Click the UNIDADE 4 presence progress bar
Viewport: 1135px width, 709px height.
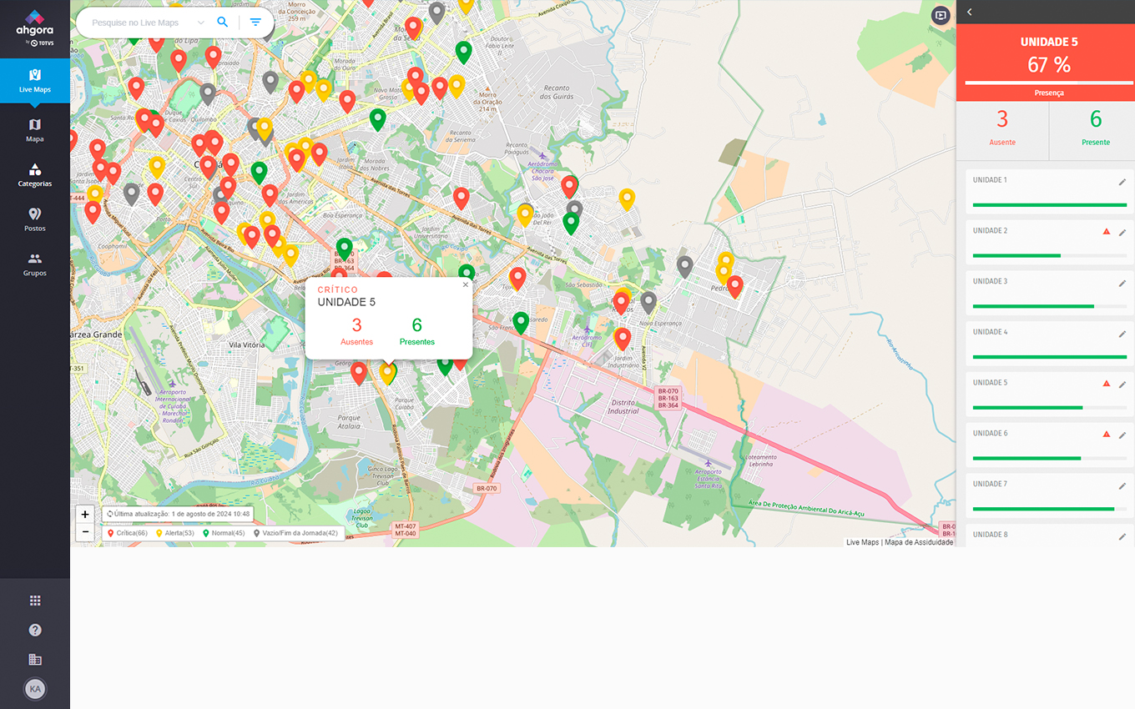[x=1049, y=357]
